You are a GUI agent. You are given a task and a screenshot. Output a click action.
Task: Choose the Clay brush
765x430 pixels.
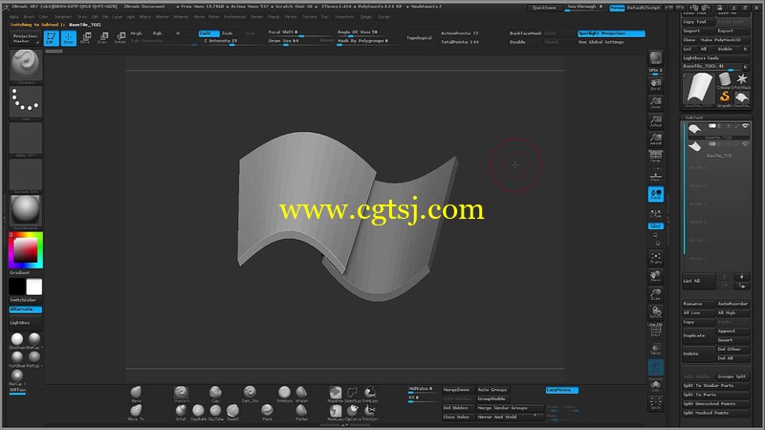point(215,394)
